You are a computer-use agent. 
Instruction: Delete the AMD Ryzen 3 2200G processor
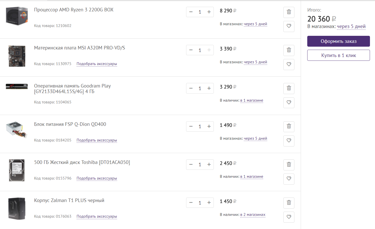click(x=289, y=12)
